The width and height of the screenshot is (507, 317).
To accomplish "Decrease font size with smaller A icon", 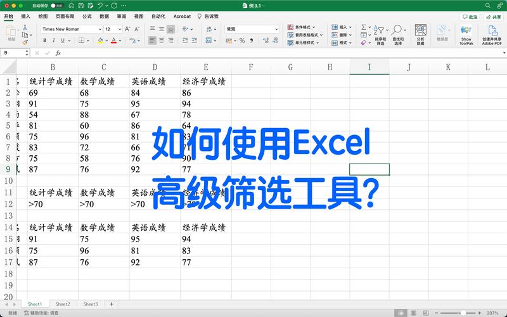I will pyautogui.click(x=137, y=29).
